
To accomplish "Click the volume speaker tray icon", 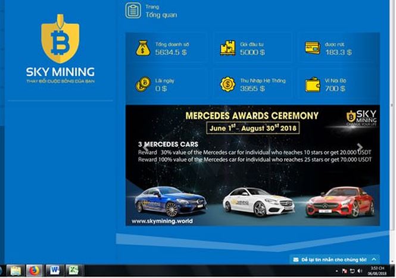I will point(360,271).
